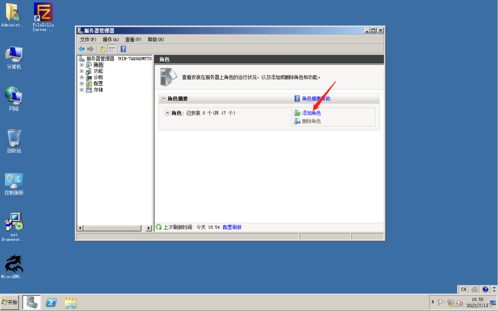Click the icon beside 删除角色
This screenshot has width=498, height=311.
[x=297, y=121]
